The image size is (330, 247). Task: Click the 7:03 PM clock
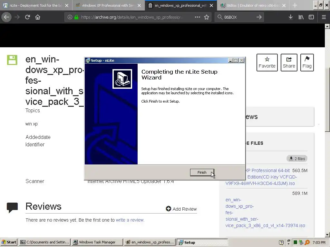(x=319, y=242)
